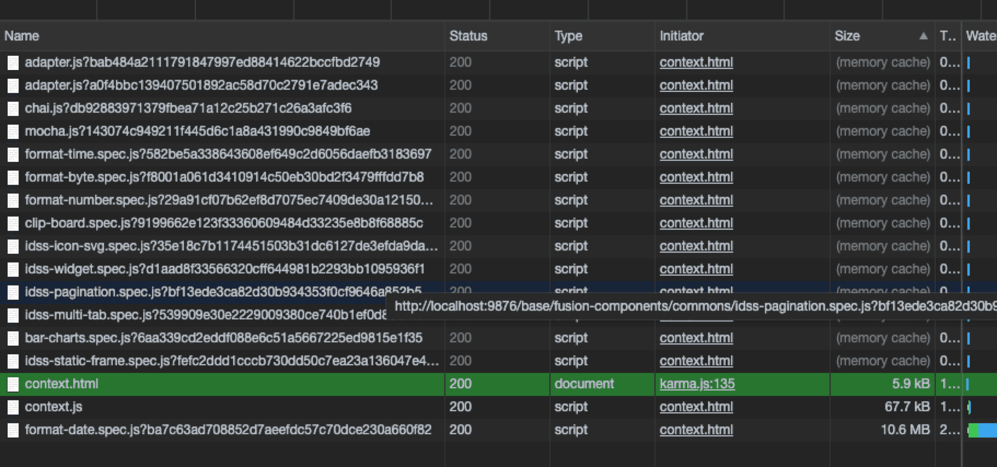Sort by the Type column header
997x467 pixels.
[x=602, y=36]
